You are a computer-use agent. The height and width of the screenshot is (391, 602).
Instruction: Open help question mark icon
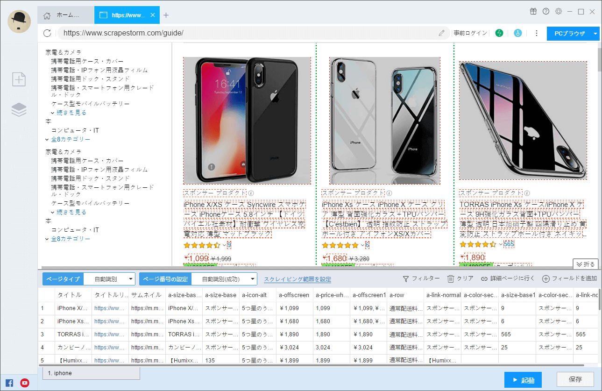[545, 11]
